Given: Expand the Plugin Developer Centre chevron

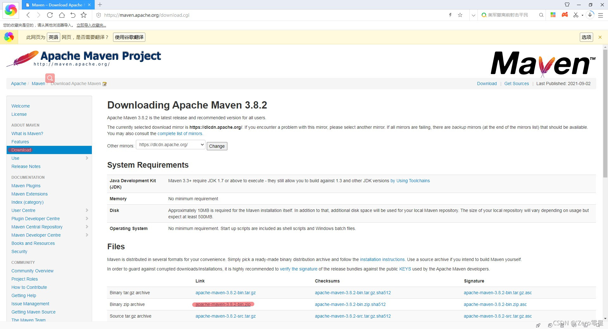Looking at the screenshot, I should pos(87,218).
